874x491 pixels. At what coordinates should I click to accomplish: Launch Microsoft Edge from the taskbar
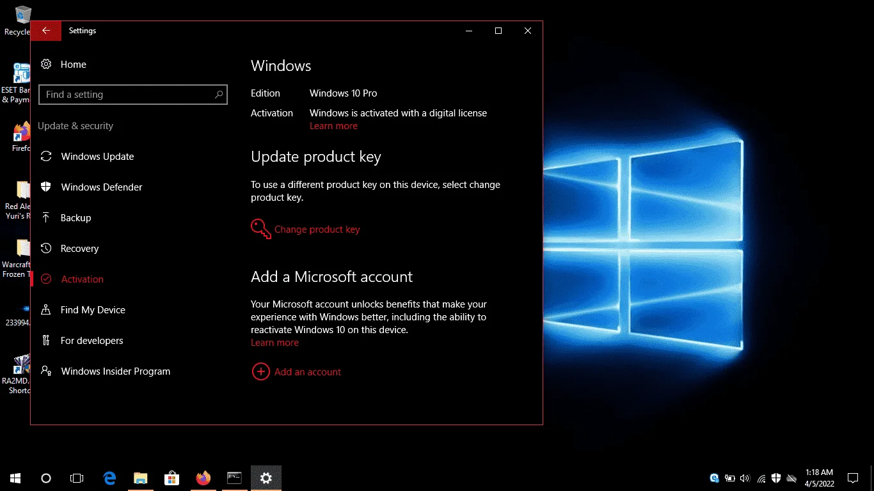(x=109, y=478)
